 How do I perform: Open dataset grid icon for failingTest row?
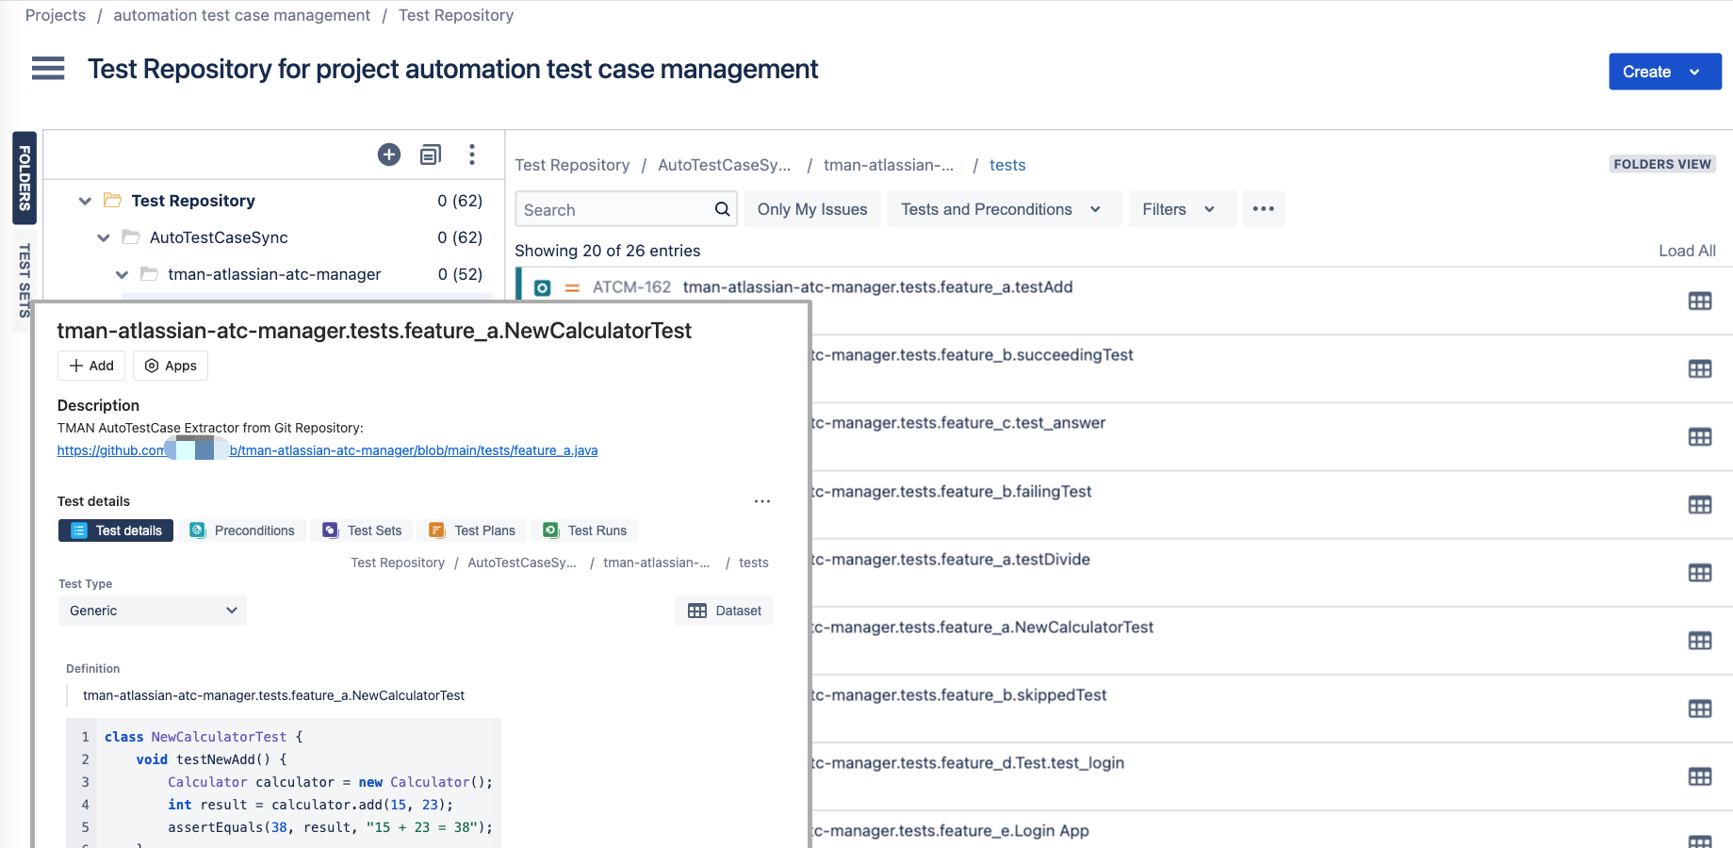(x=1700, y=505)
